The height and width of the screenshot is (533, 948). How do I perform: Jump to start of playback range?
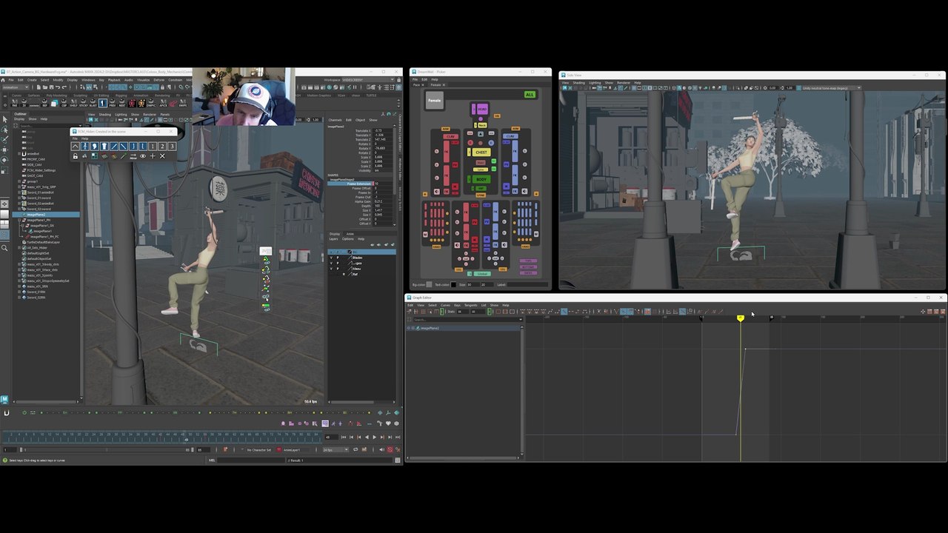[x=343, y=438]
